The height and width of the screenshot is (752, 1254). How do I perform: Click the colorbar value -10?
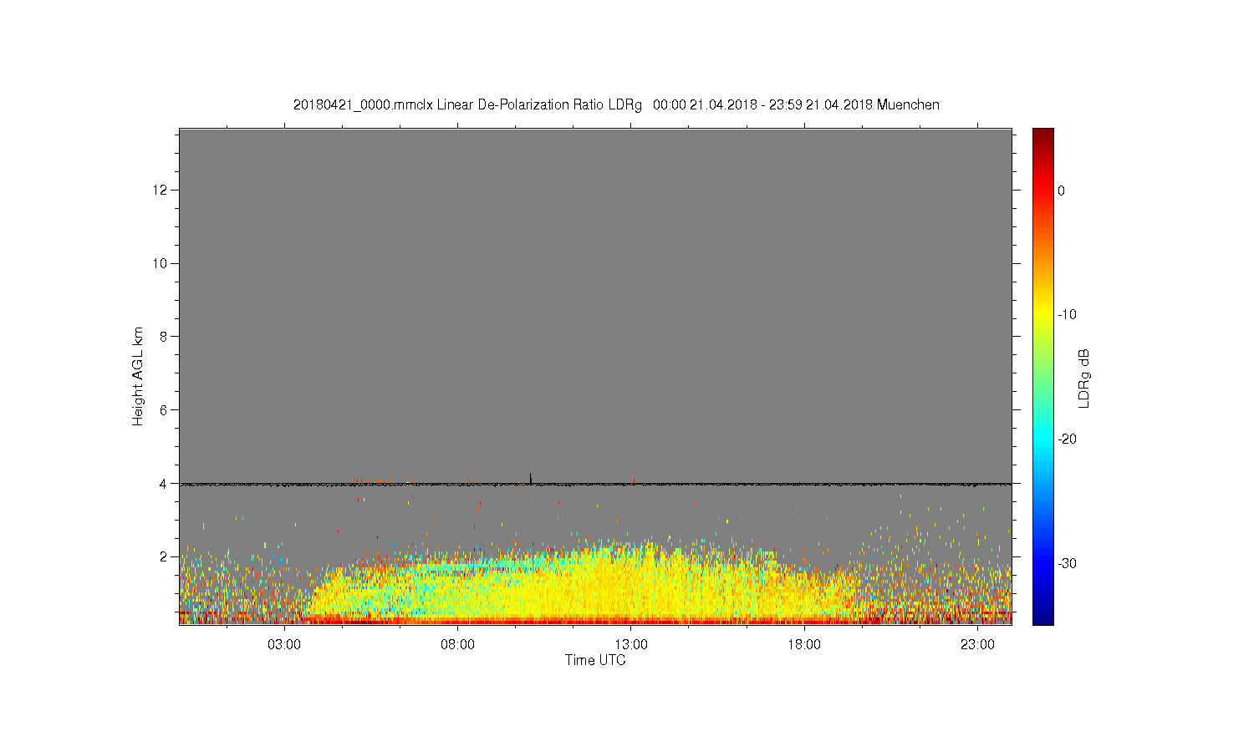(x=1067, y=315)
